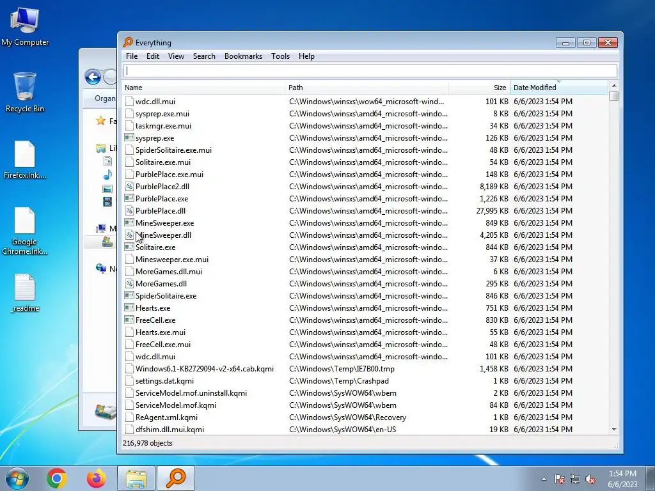Select the MineSweeper.dll file name
The height and width of the screenshot is (491, 655).
coord(163,235)
